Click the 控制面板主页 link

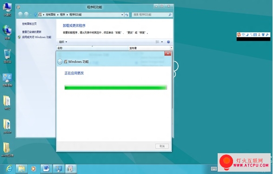click(x=29, y=24)
